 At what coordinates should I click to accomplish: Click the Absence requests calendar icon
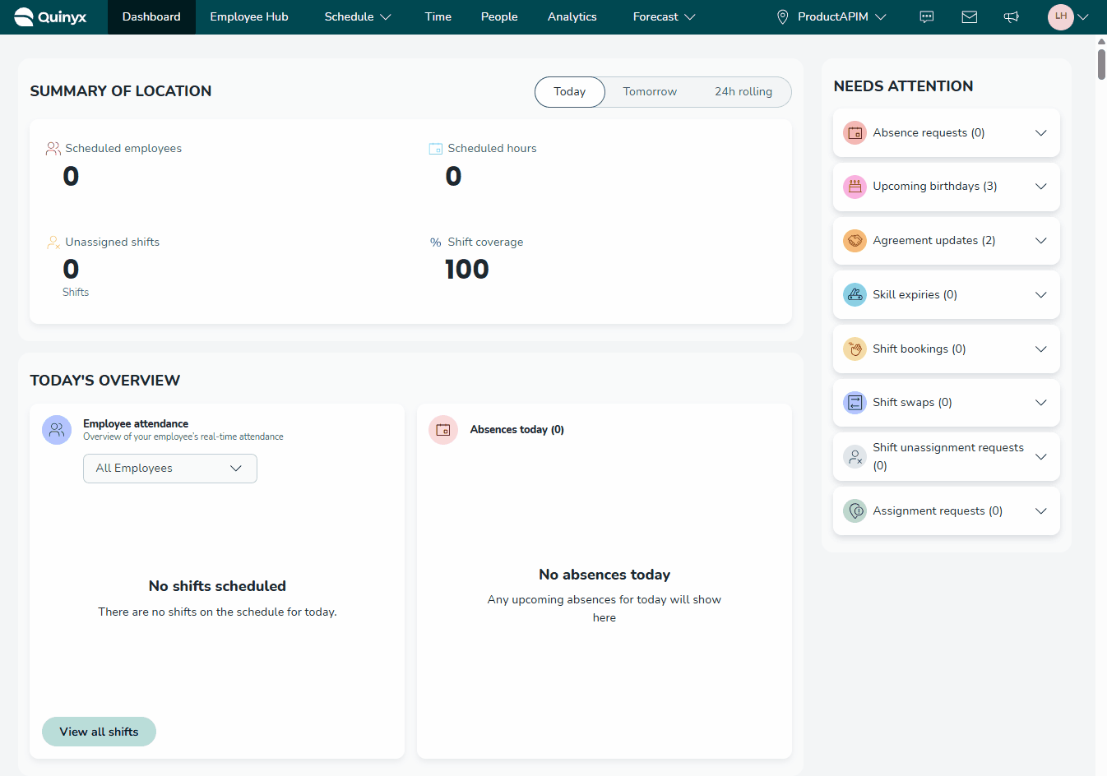click(855, 132)
